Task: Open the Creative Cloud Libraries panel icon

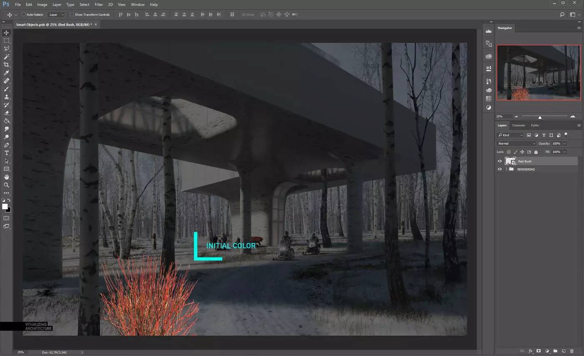Action: (x=488, y=56)
